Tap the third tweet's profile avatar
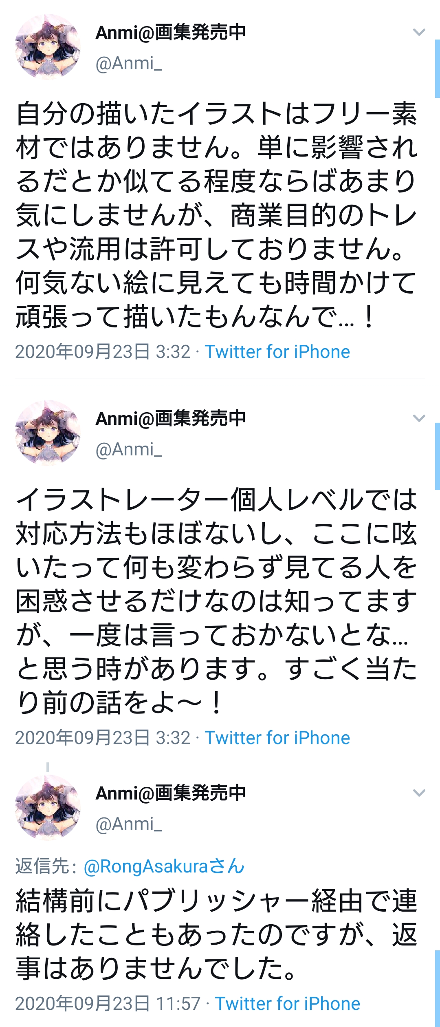The height and width of the screenshot is (1027, 440). (x=48, y=807)
